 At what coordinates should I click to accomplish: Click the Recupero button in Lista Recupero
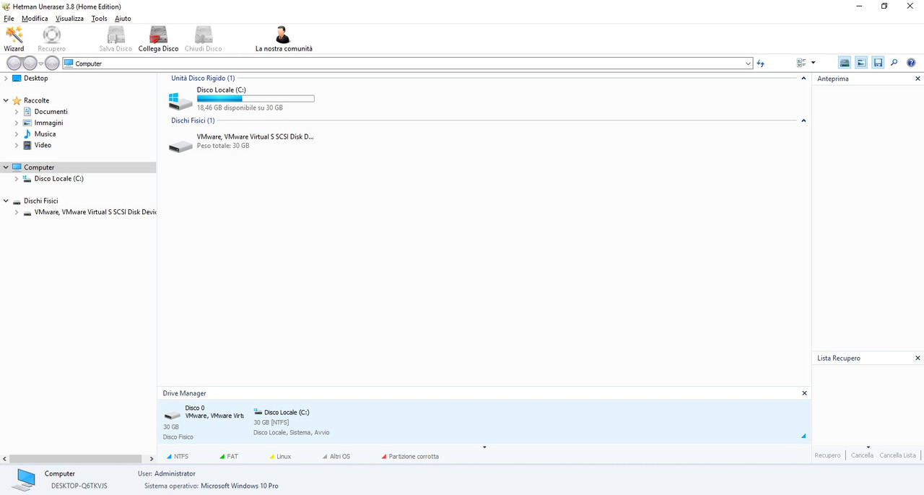pyautogui.click(x=827, y=455)
